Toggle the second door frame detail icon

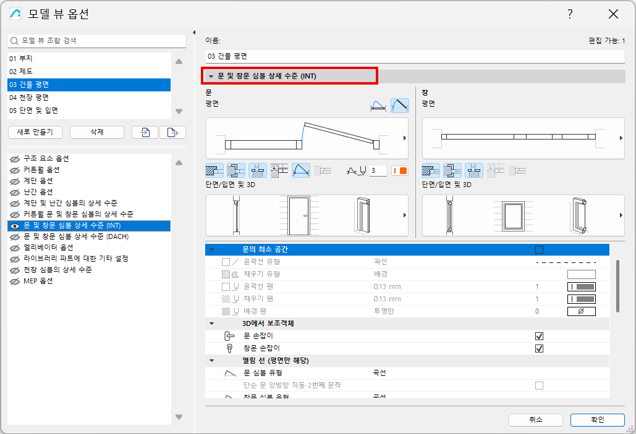click(x=236, y=170)
